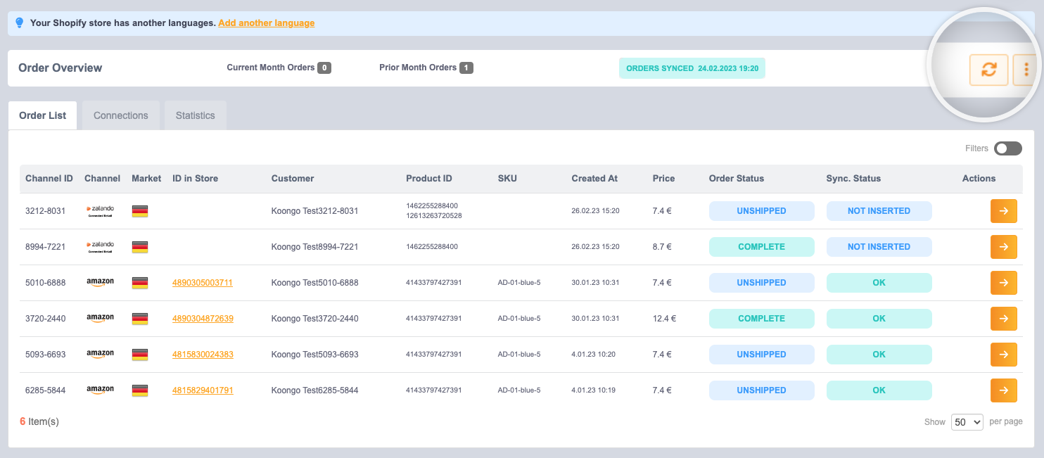Open order 6285-5844 with arrow button
The width and height of the screenshot is (1044, 458).
pyautogui.click(x=1004, y=390)
